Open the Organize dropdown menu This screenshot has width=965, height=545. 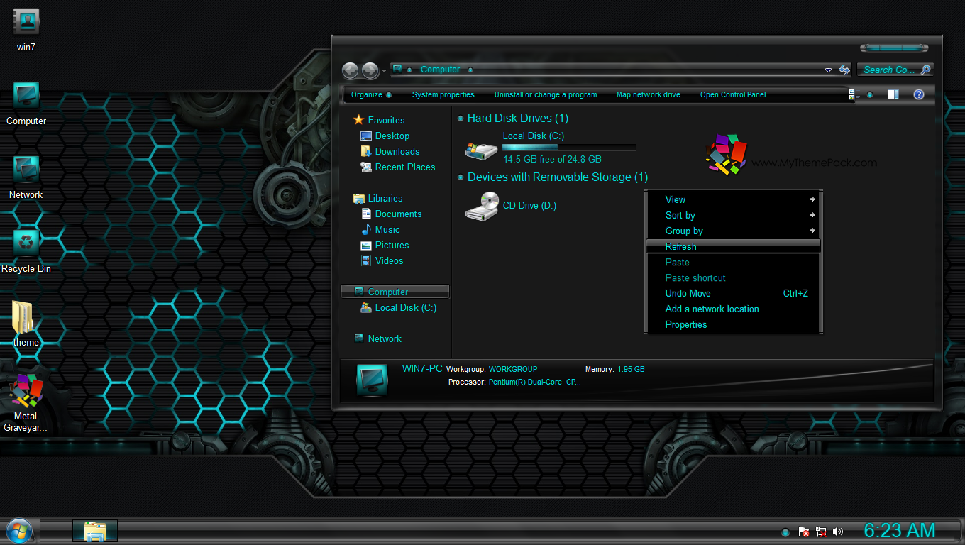(372, 94)
